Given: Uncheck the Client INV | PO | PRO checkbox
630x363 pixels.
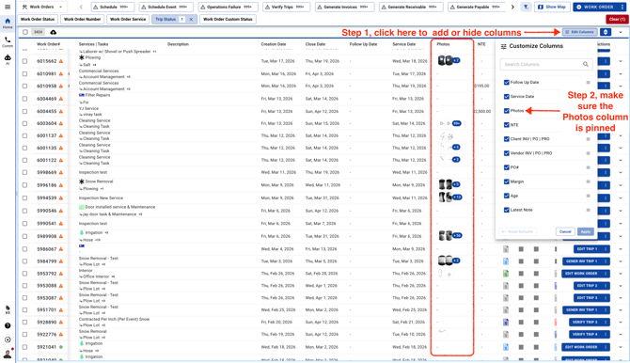Looking at the screenshot, I should (506, 139).
